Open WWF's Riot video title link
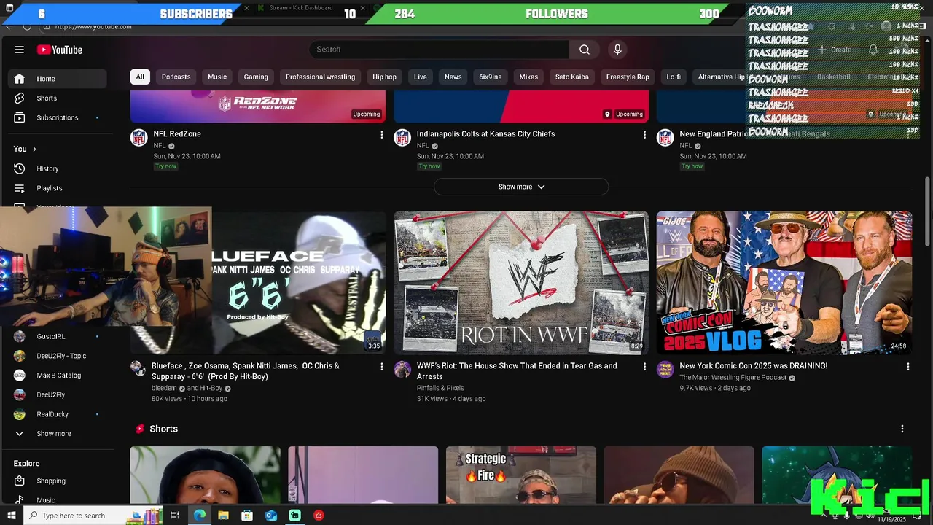The width and height of the screenshot is (933, 525). click(517, 371)
